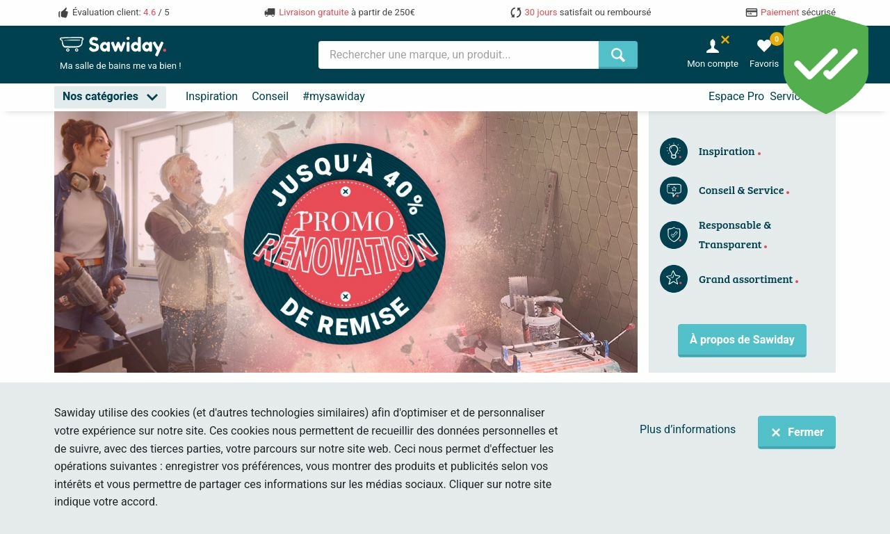Click the magnifier search button
The image size is (890, 534).
(x=618, y=55)
